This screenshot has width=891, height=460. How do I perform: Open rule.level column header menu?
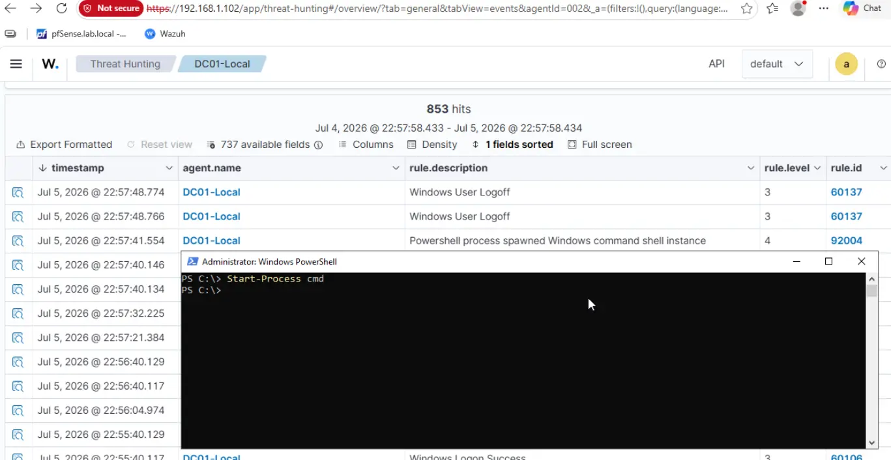tap(817, 168)
